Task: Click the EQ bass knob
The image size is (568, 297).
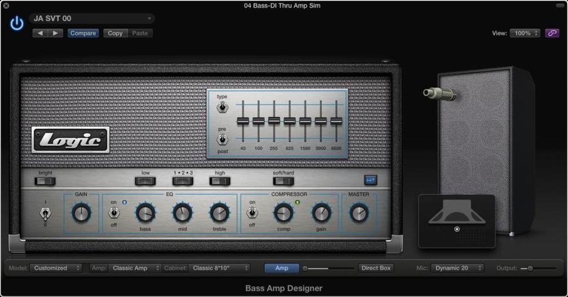Action: 145,213
